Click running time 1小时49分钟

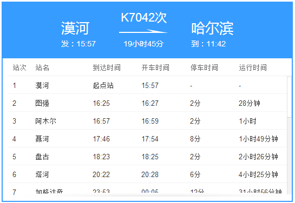259,139
